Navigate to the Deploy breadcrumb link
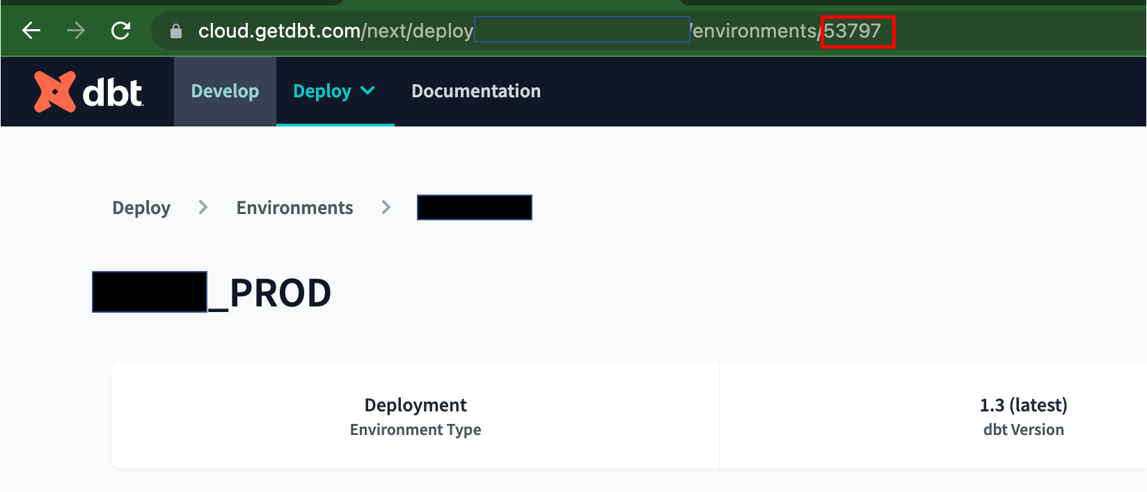 pyautogui.click(x=141, y=208)
